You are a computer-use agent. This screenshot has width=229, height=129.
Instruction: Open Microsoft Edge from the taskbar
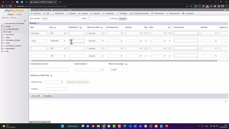pos(125,126)
